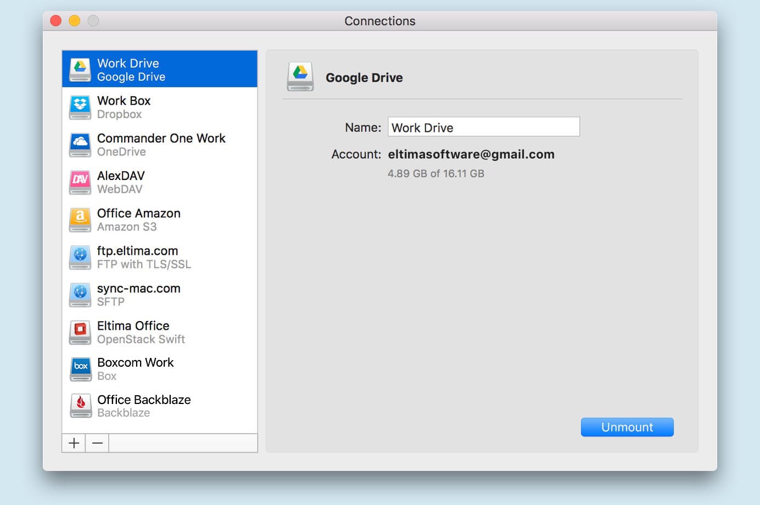This screenshot has height=505, width=760.
Task: Click the OneDrive cloud icon in the list
Action: [x=80, y=145]
